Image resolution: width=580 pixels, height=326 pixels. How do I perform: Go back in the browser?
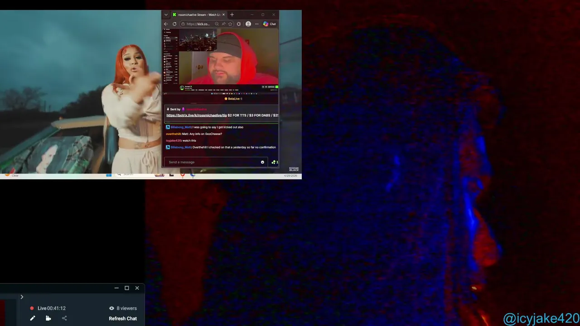166,24
